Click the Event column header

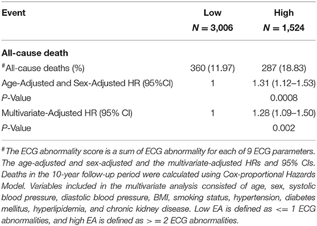pyautogui.click(x=14, y=13)
